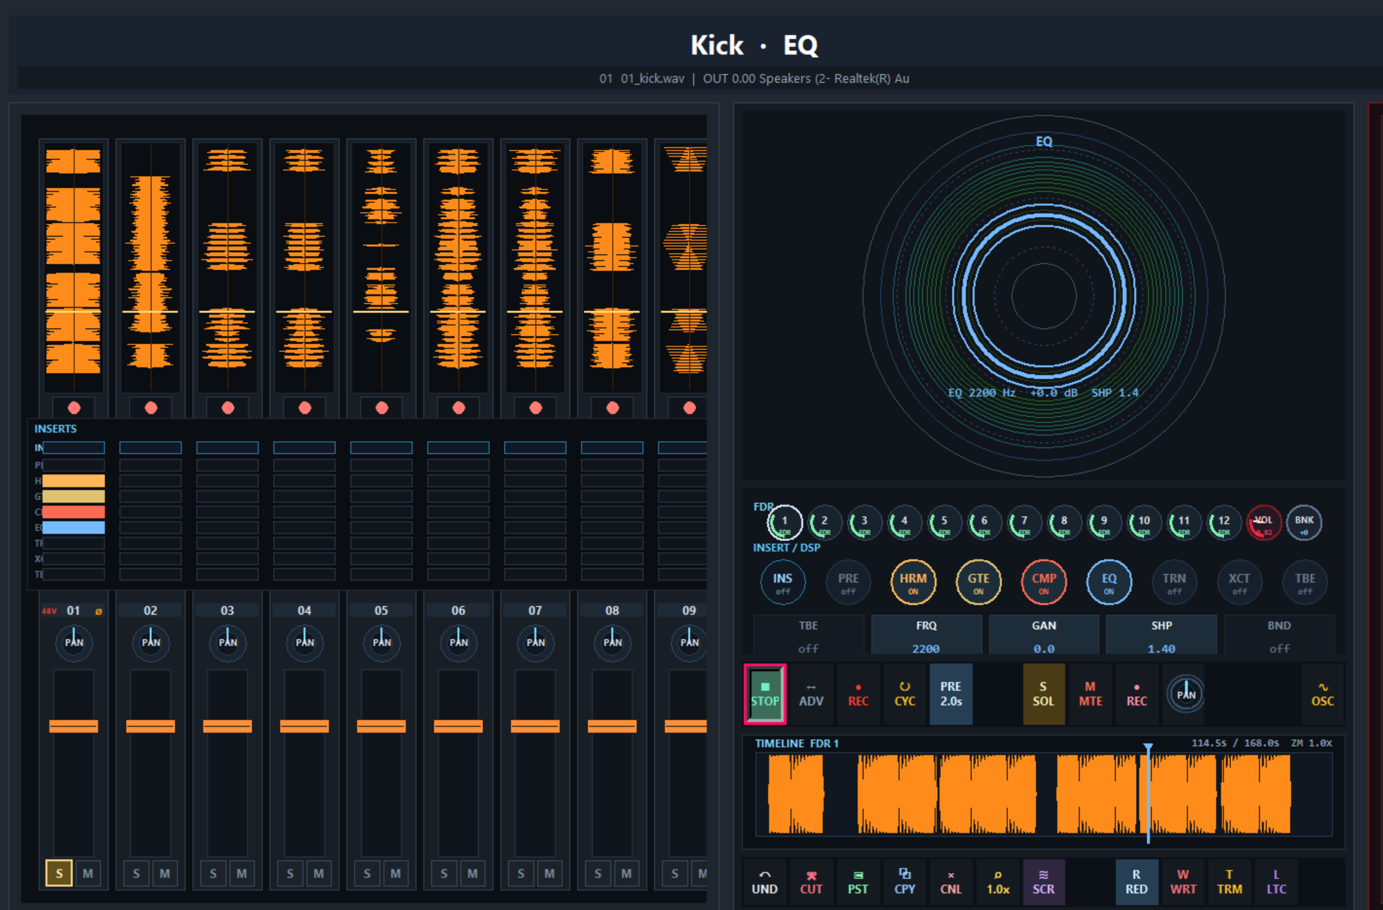Select the WRT automation write mode

(1183, 882)
